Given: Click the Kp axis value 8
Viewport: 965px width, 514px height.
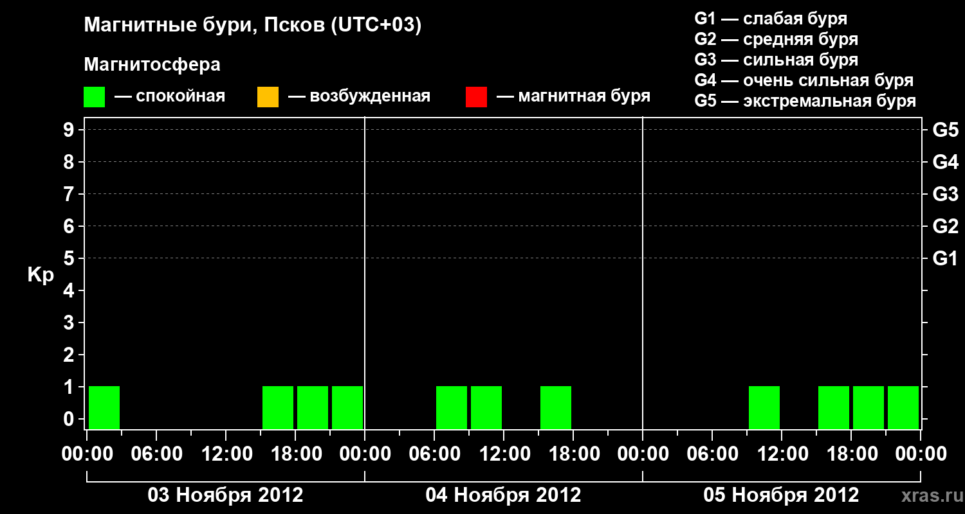Looking at the screenshot, I should pos(70,162).
